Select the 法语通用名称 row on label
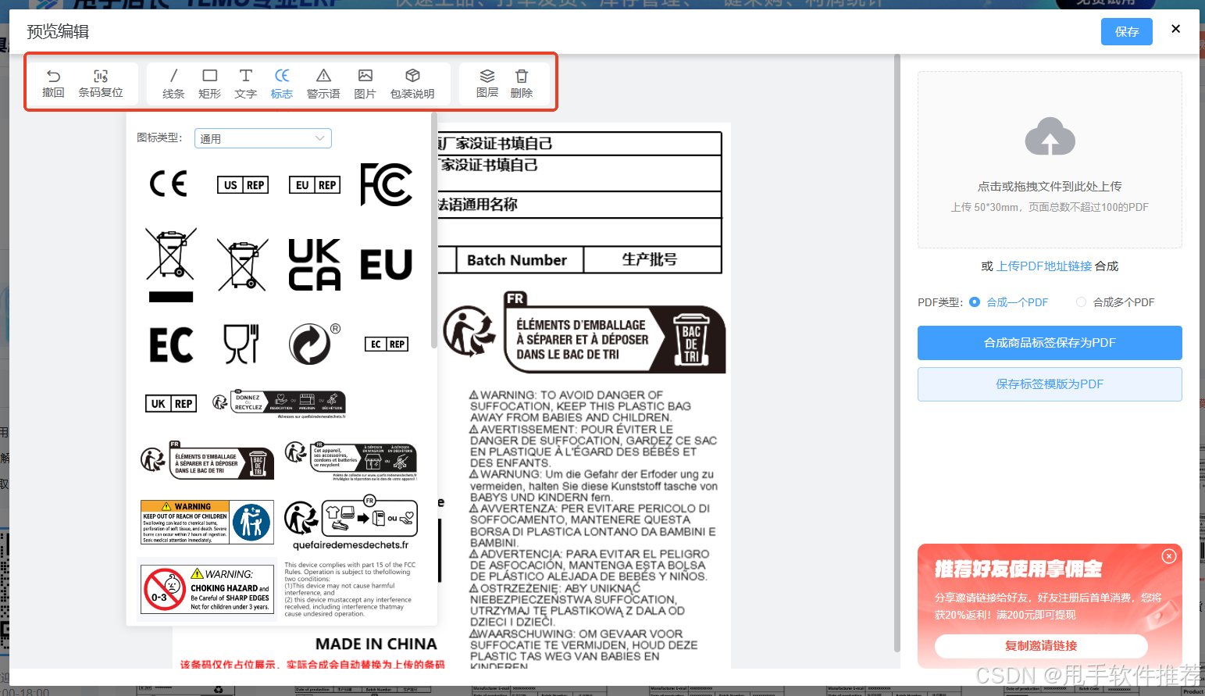This screenshot has width=1205, height=696. click(x=578, y=205)
